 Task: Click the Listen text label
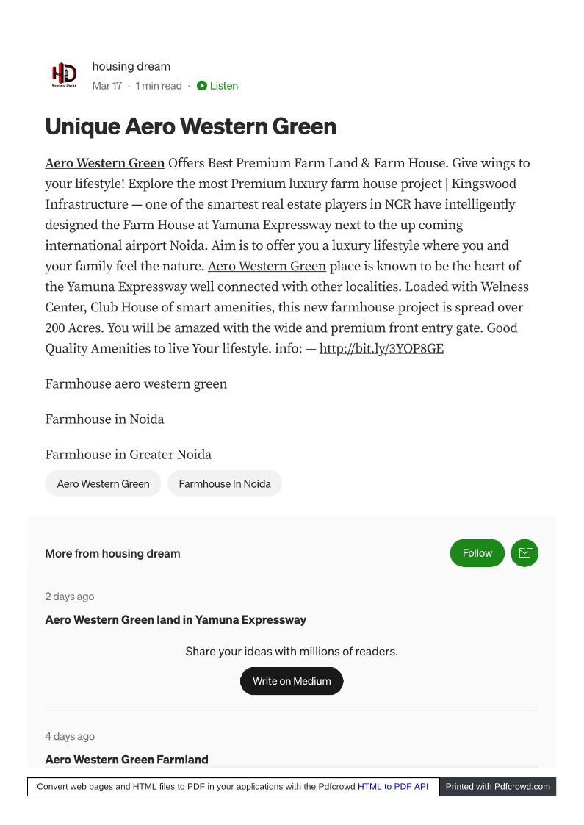tap(224, 86)
